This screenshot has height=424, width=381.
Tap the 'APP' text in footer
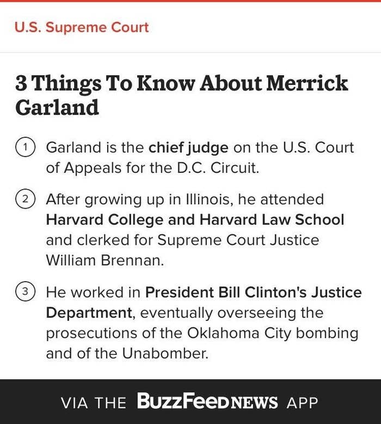coord(302,403)
